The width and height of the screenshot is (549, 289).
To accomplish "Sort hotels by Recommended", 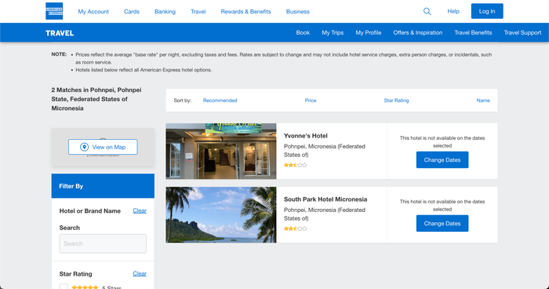I will (220, 101).
